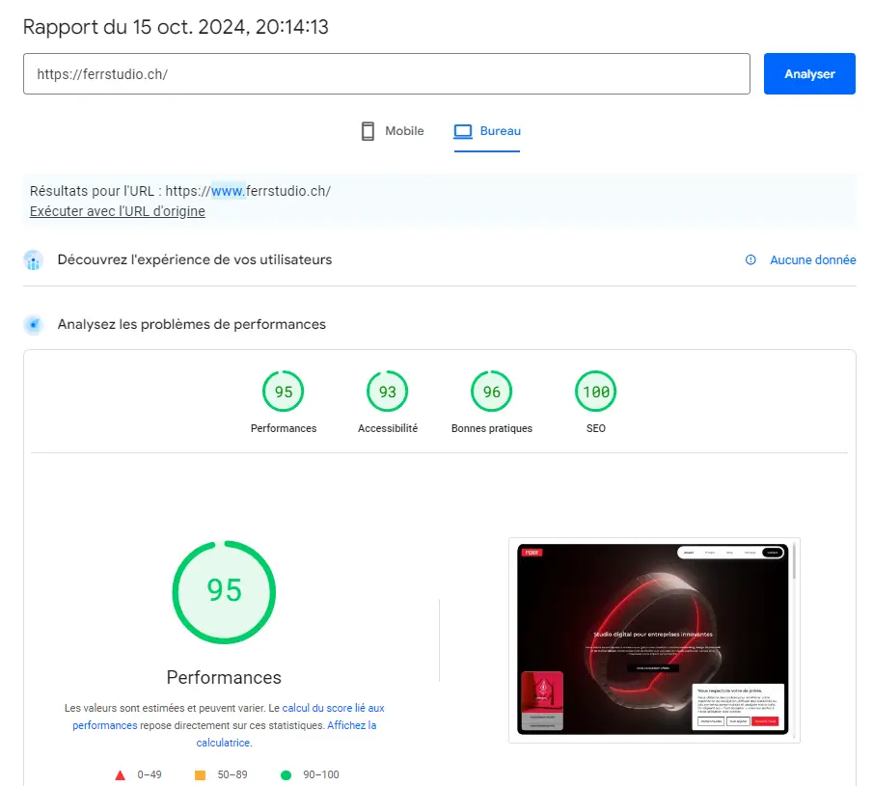Image resolution: width=873 pixels, height=786 pixels.
Task: Click the desktop laptop icon
Action: click(463, 131)
